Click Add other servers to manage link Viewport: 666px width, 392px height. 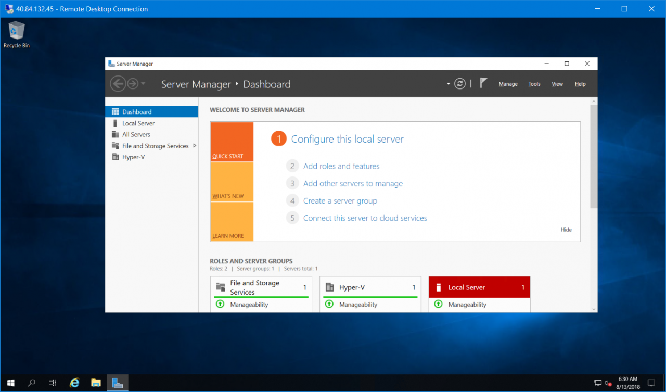[x=353, y=183]
